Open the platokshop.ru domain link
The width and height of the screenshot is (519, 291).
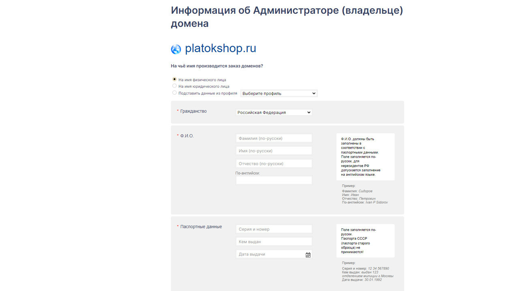coord(220,48)
